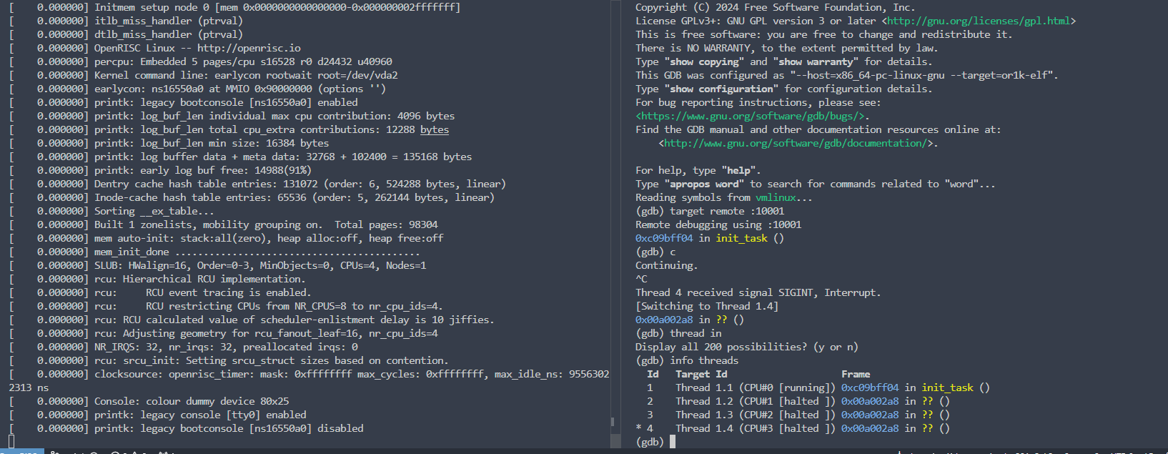Click the "early log buf free: 14988(91%)" line
Viewport: 1168px width, 454px height.
(160, 170)
